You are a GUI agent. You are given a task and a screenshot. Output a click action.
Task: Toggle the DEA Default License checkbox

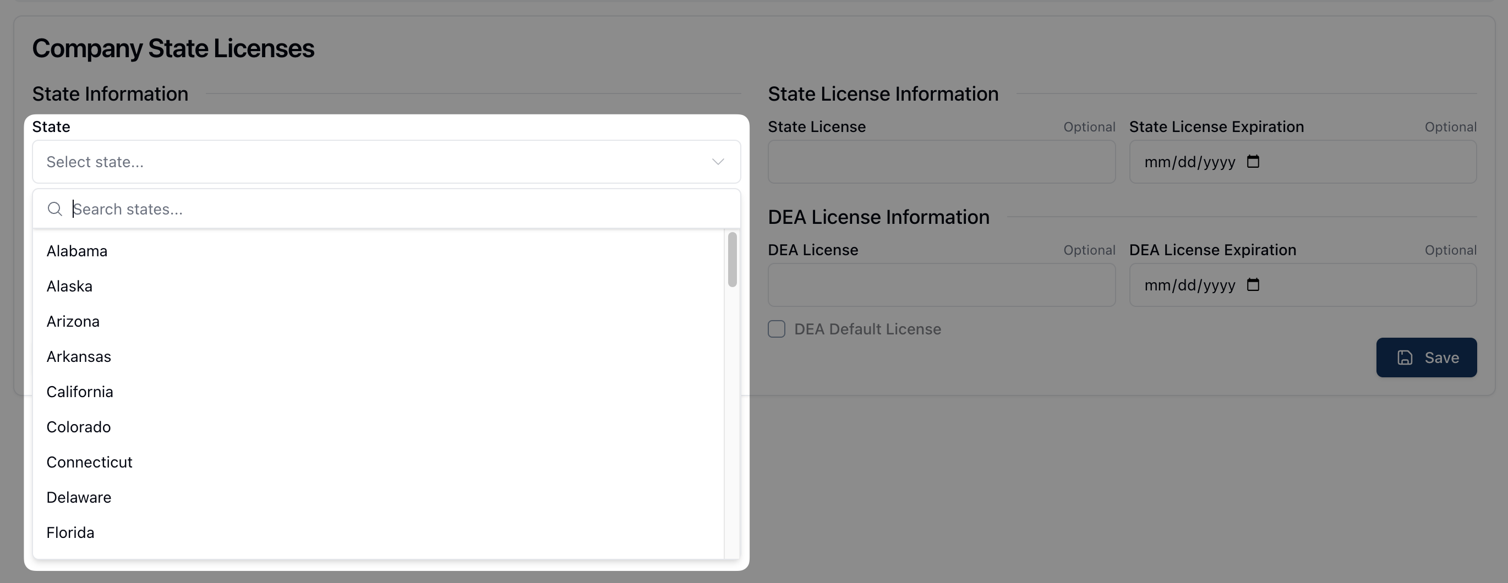776,329
